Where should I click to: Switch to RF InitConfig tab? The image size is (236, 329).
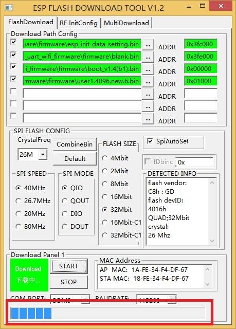click(79, 23)
